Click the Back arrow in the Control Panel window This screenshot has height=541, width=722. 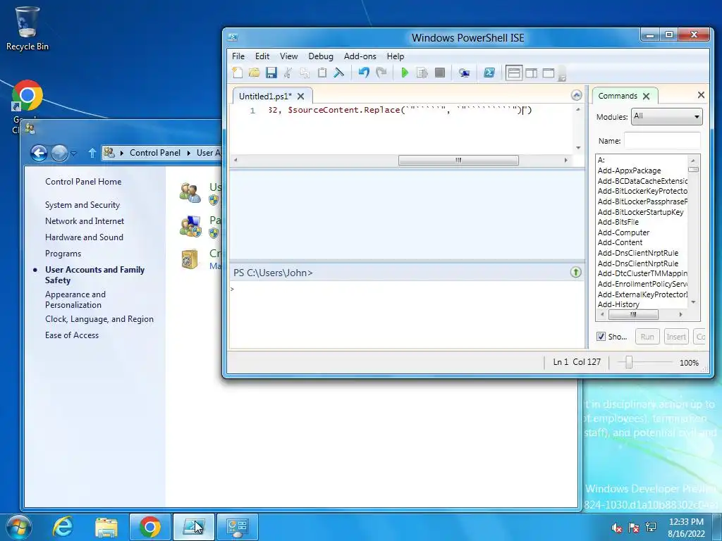[39, 153]
